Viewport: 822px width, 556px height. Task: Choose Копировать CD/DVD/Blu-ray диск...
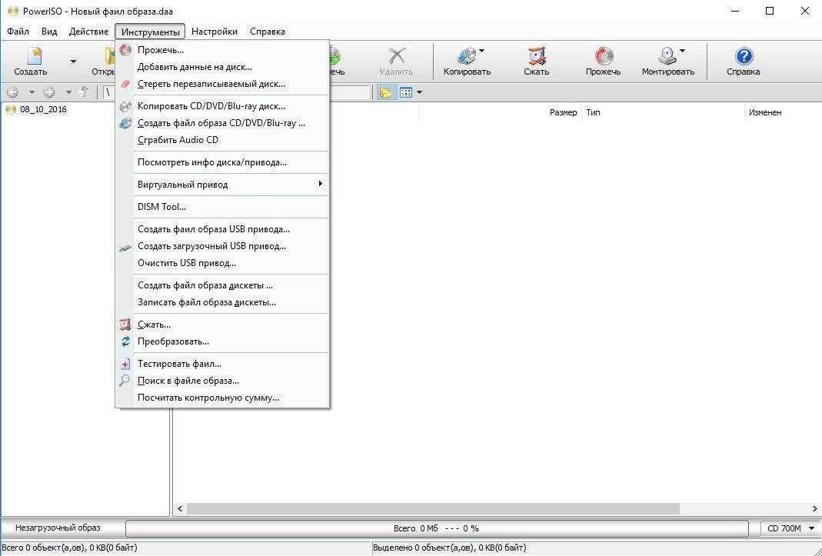pos(223,106)
